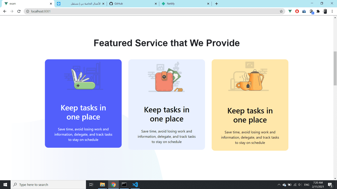Image resolution: width=337 pixels, height=189 pixels.
Task: Select the light-blue card's 'Keep tasks in one place' title
Action: click(x=167, y=114)
